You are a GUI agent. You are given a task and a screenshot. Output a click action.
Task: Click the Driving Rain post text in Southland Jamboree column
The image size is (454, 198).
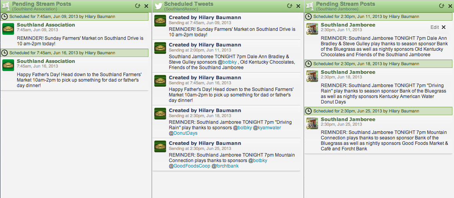[x=383, y=93]
